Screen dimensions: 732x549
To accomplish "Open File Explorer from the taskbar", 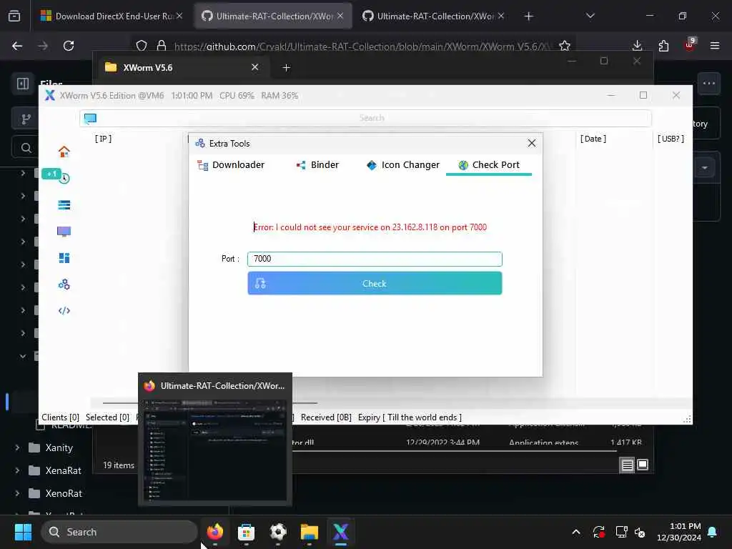I will click(309, 532).
